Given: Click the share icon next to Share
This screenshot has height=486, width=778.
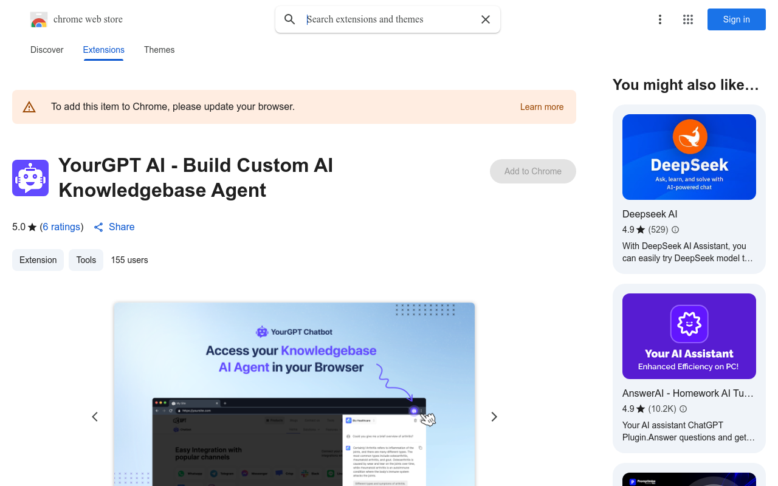Looking at the screenshot, I should coord(98,227).
